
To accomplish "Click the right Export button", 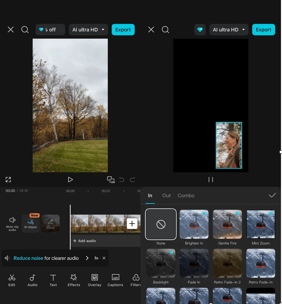I will 264,30.
